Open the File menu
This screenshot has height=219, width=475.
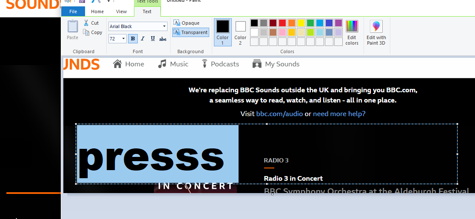[73, 11]
